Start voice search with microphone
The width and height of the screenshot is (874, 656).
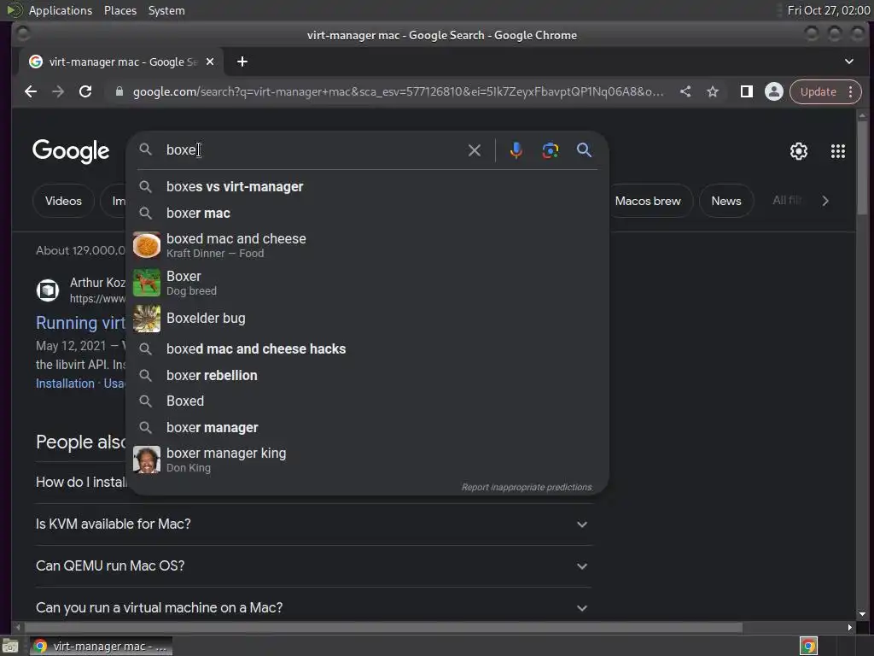tap(516, 150)
